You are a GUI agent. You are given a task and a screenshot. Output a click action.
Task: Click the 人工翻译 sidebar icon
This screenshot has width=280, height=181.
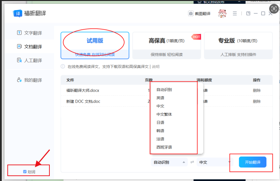point(19,60)
